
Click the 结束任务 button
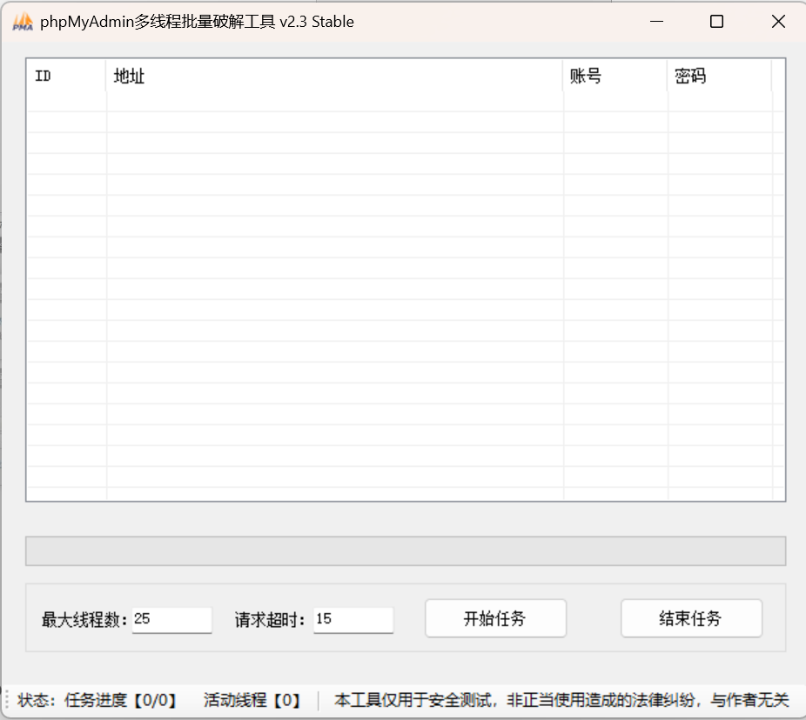point(691,618)
